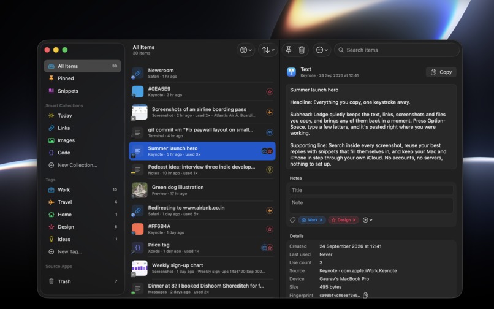Click the Search items field
The height and width of the screenshot is (309, 494).
click(397, 50)
